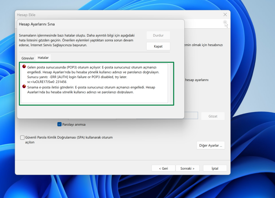This screenshot has width=275, height=198.
Task: Close the Hesap Ekle window
Action: 225,15
